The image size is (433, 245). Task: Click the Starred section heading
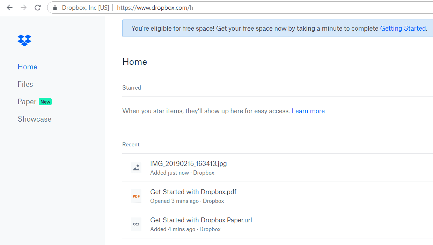click(132, 88)
